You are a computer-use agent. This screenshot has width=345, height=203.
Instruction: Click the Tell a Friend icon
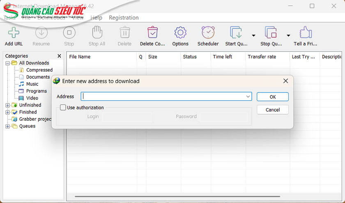306,33
